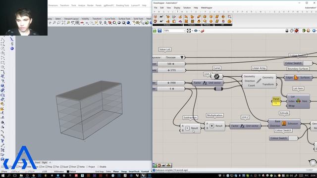Toggle Gumball in Rhino status bar
Image resolution: width=317 pixels, height=178 pixels.
pyautogui.click(x=145, y=172)
